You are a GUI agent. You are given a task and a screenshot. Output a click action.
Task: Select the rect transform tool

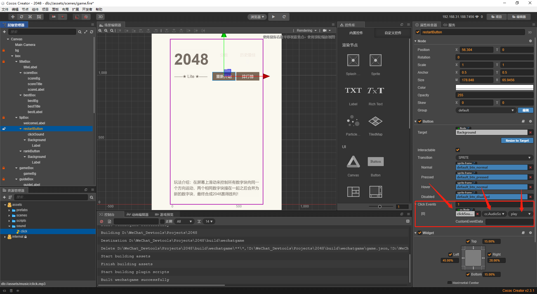(39, 17)
